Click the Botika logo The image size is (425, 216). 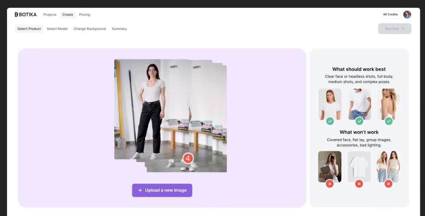25,14
